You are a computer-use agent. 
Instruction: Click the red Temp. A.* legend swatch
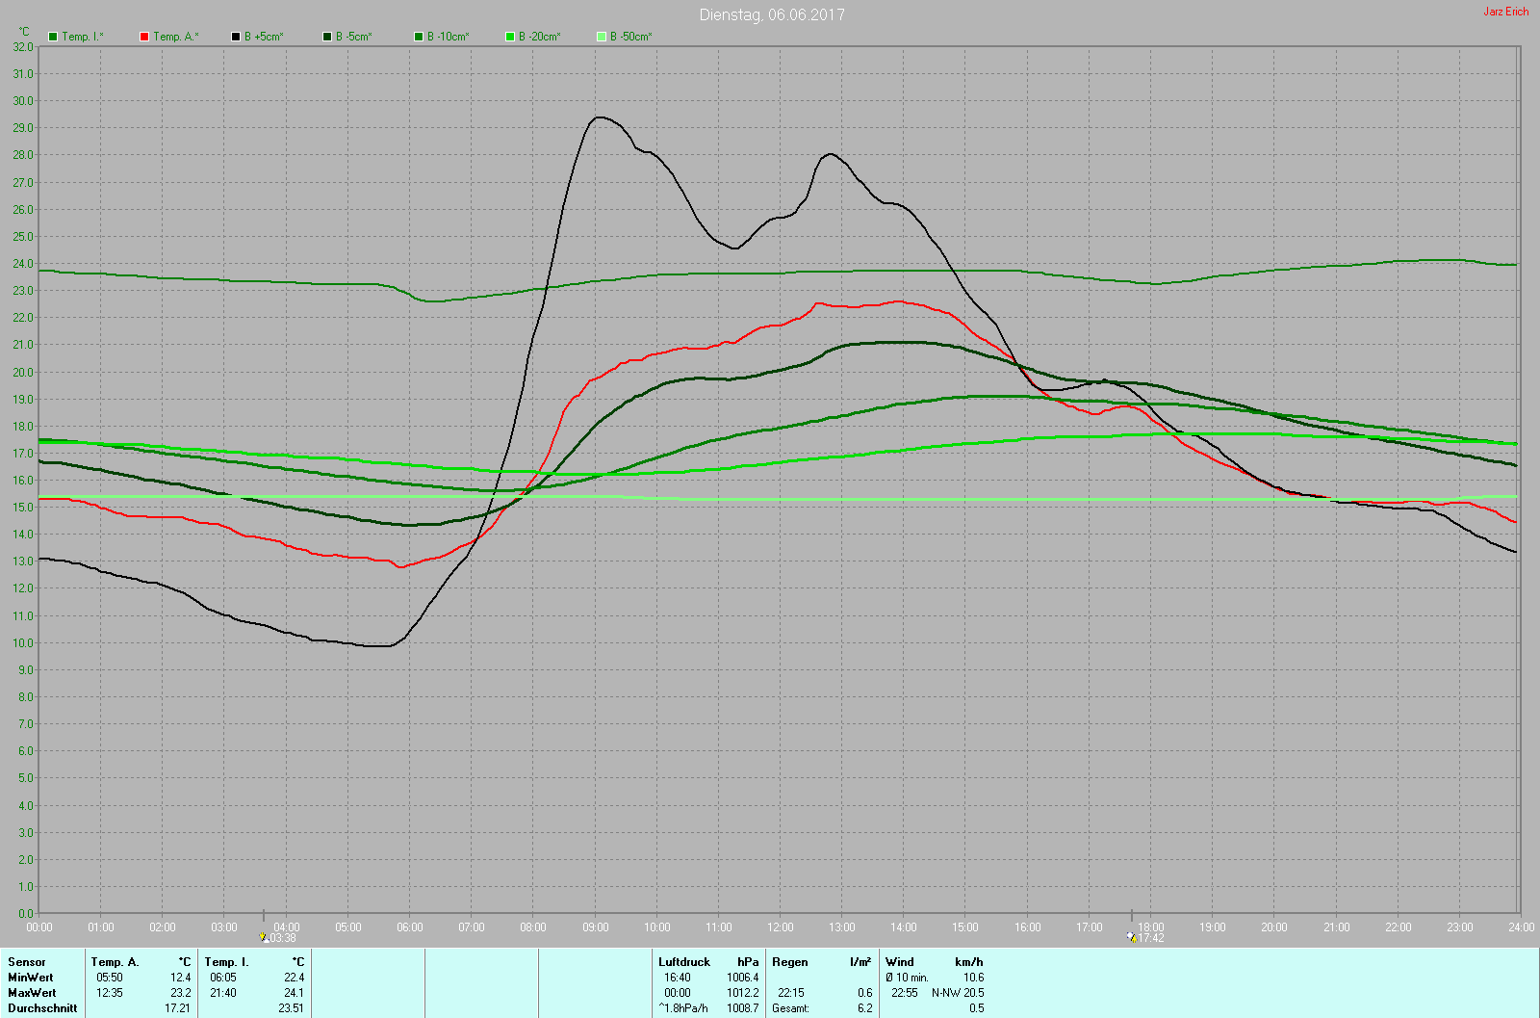tap(144, 37)
